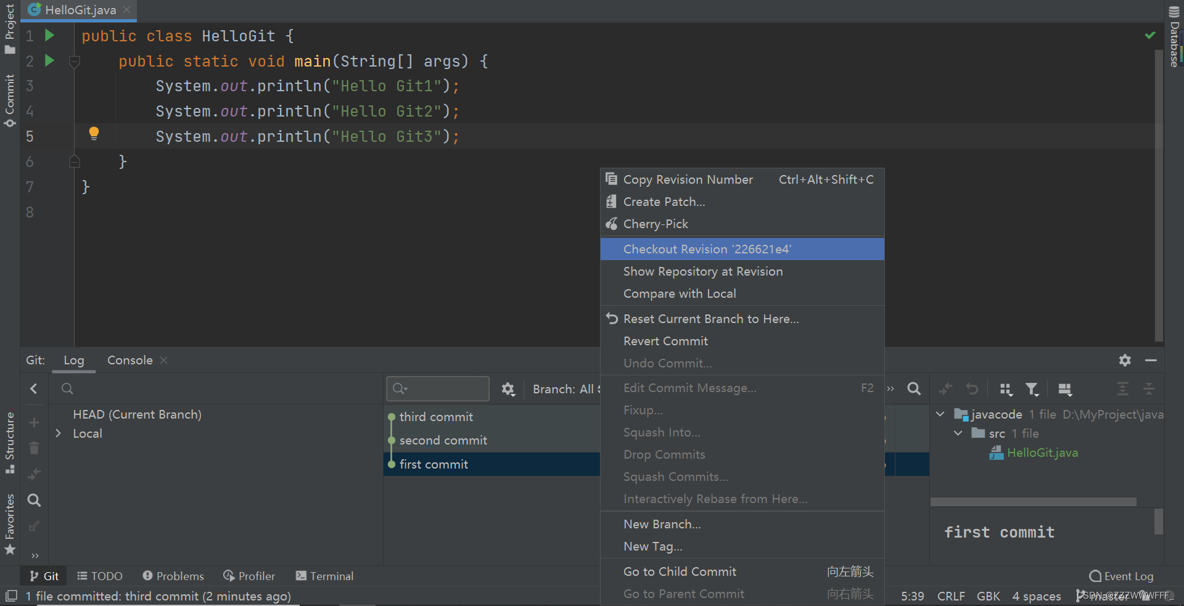This screenshot has width=1184, height=606.
Task: Open the Commit tool window tab
Action: (9, 100)
